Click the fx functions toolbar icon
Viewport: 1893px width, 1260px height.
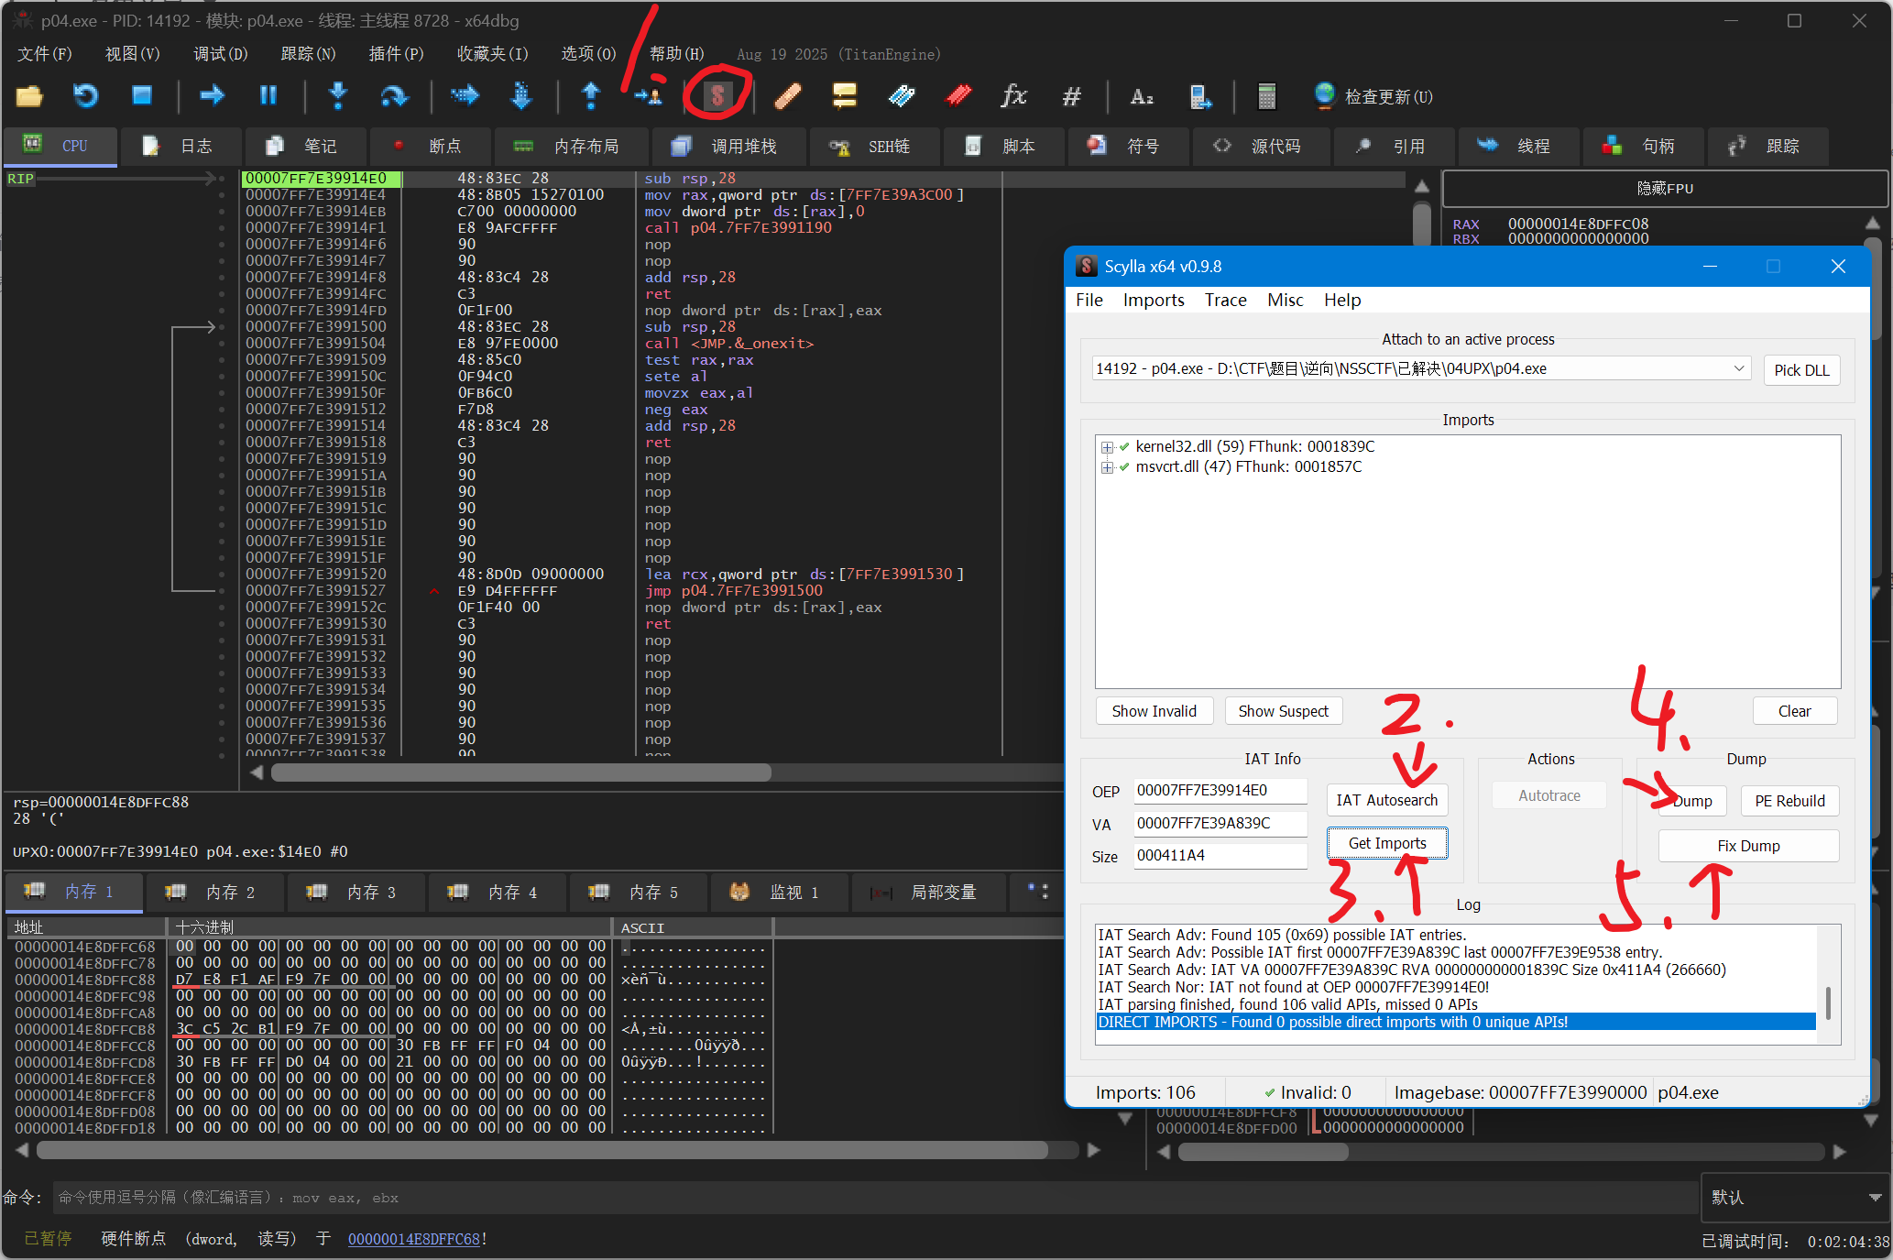tap(1013, 95)
